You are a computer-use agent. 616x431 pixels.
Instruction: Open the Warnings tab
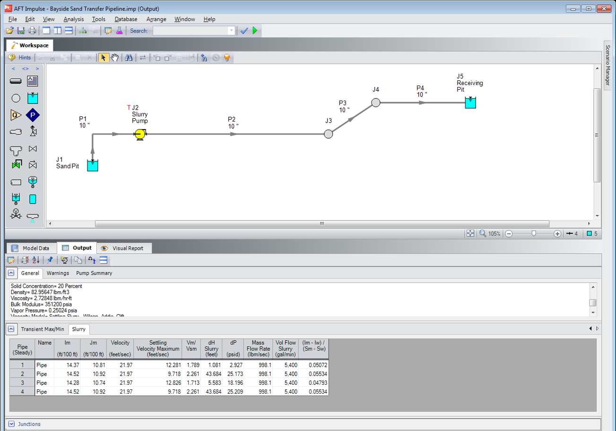click(58, 273)
